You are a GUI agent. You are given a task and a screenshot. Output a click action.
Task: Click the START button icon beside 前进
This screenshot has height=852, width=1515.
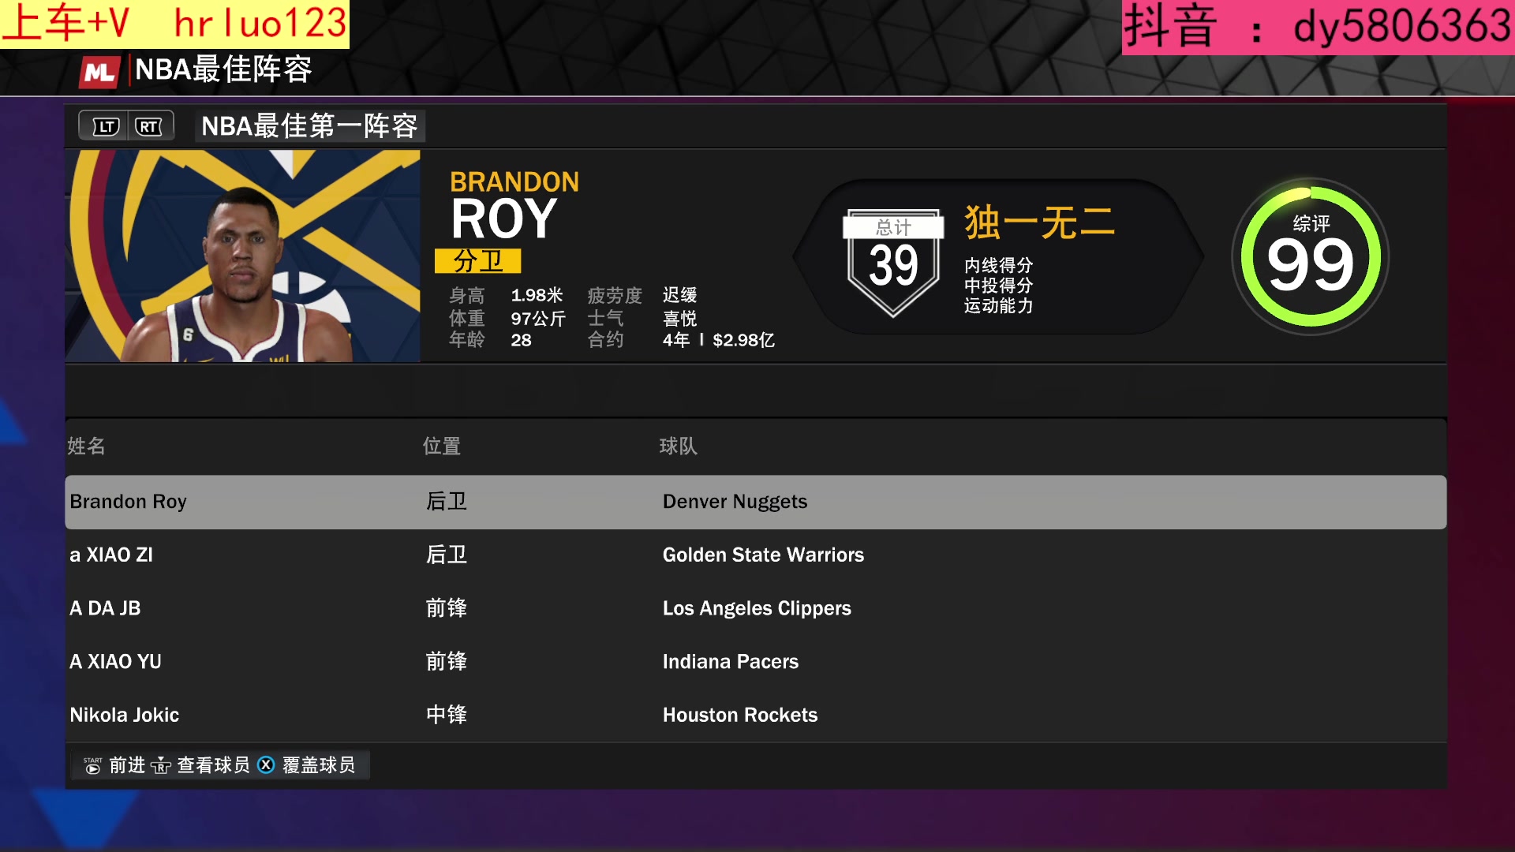(92, 765)
